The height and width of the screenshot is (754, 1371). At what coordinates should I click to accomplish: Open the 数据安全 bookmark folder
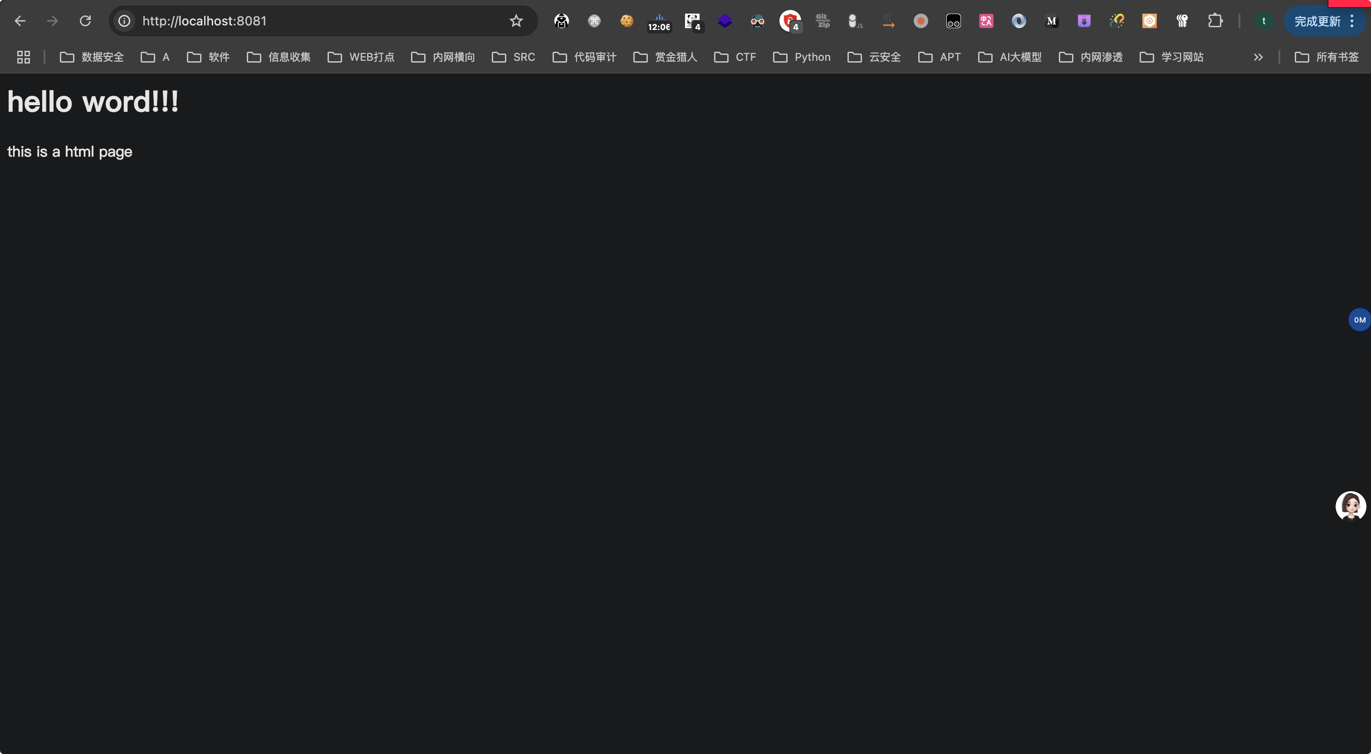(x=92, y=57)
